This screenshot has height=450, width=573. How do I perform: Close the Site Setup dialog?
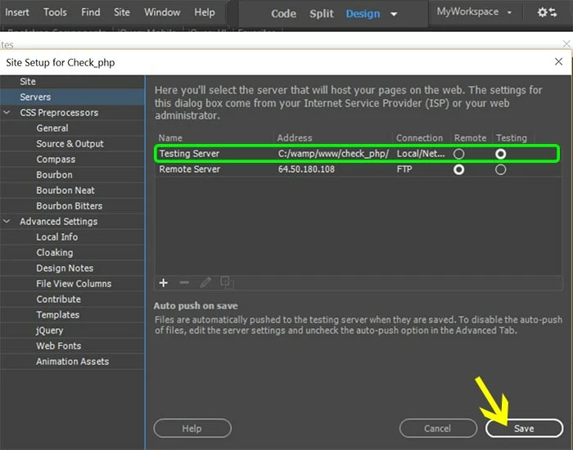coord(558,61)
